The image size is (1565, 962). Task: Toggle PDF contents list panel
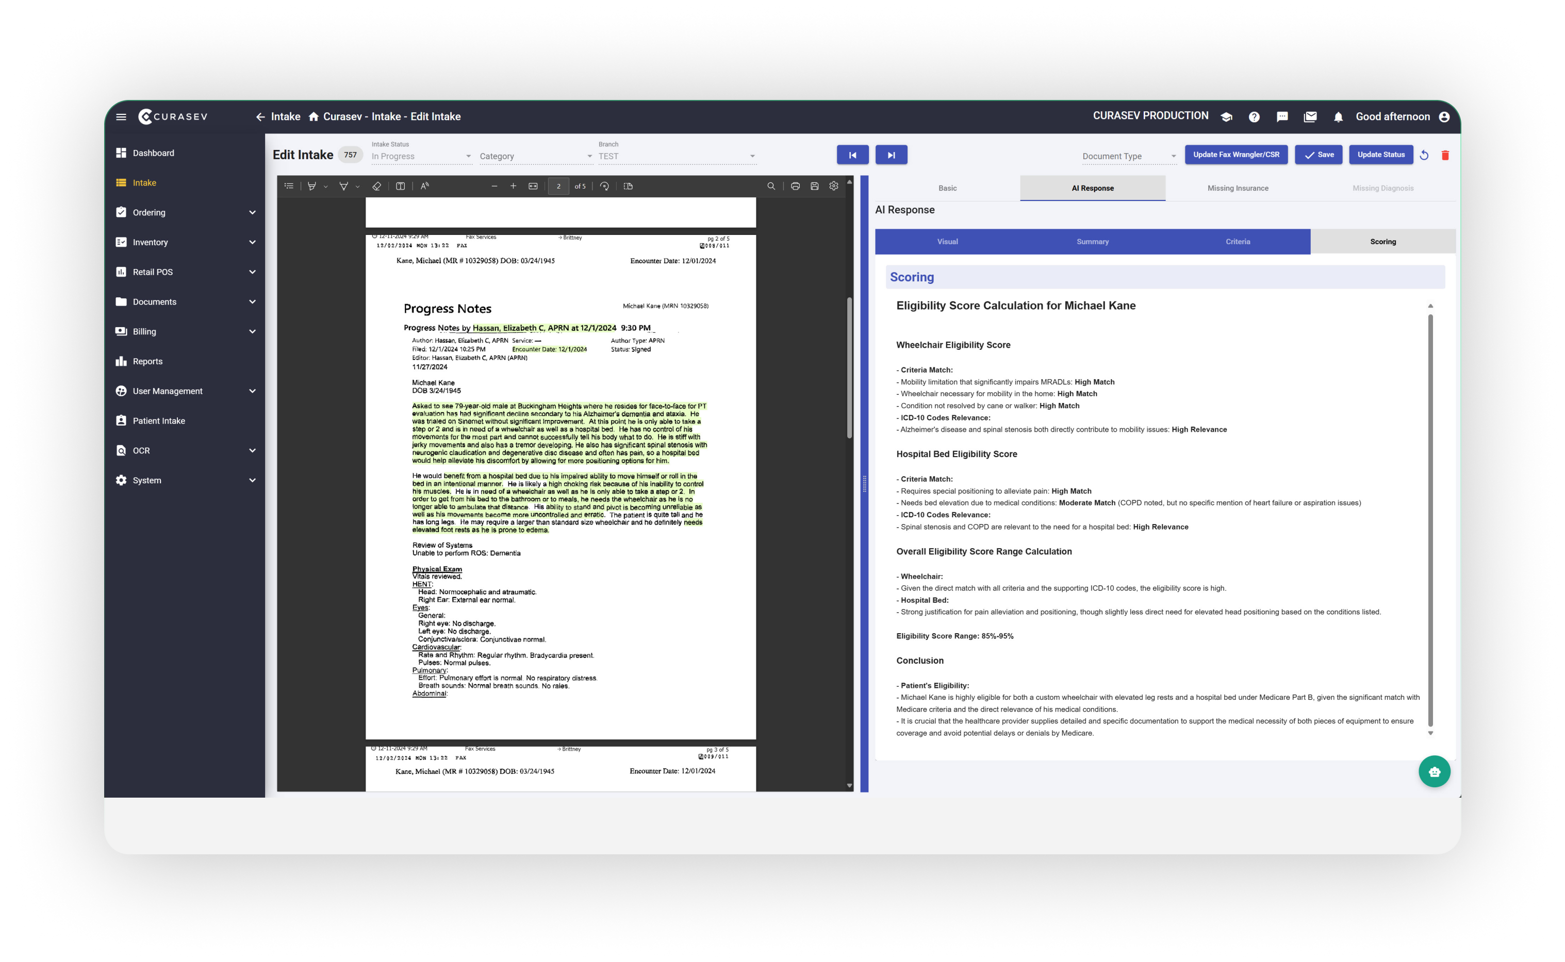pos(288,187)
